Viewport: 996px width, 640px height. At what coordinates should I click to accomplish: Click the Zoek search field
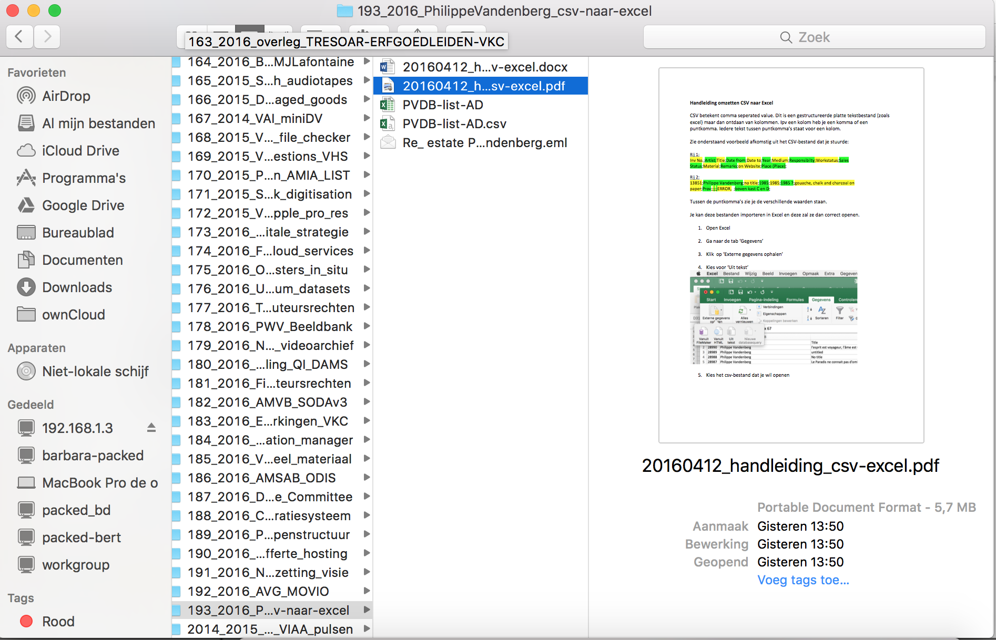click(814, 37)
